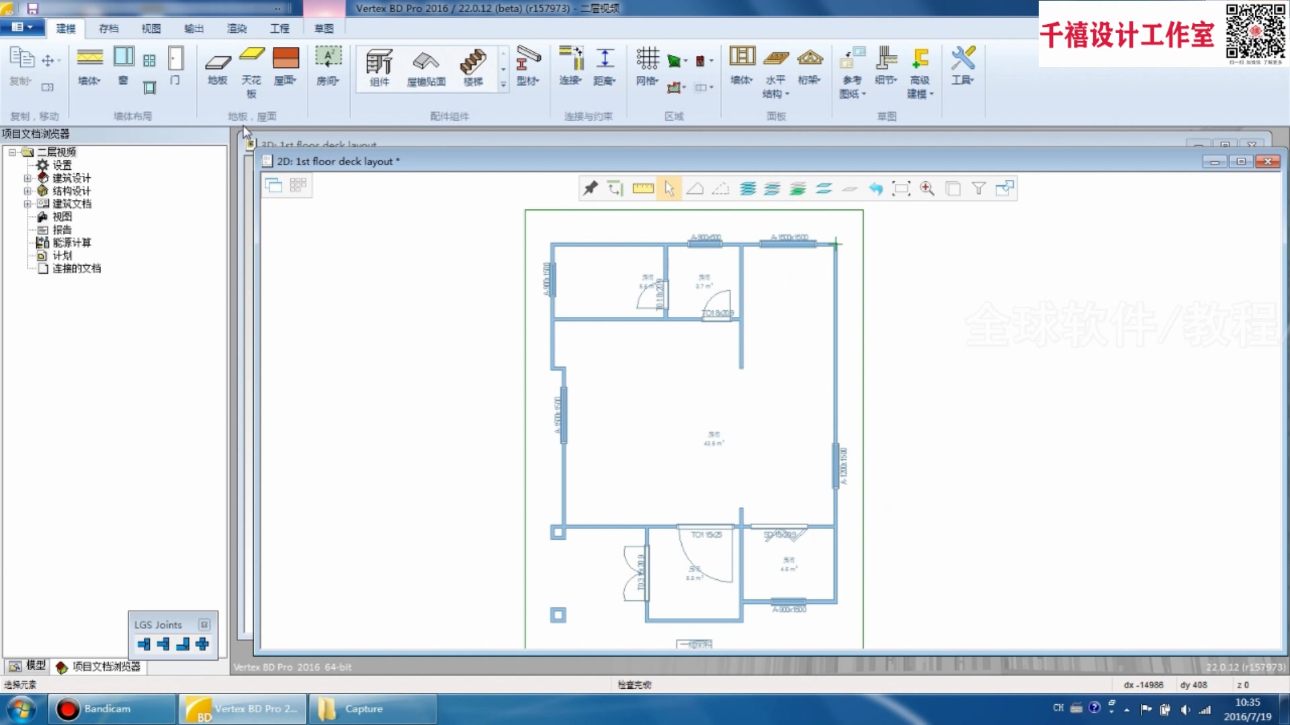
Task: Select the ruler measure tool
Action: [643, 189]
